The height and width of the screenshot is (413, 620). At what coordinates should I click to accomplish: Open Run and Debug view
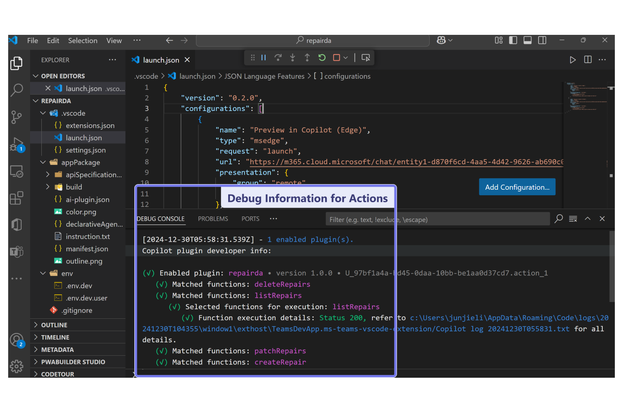point(16,145)
